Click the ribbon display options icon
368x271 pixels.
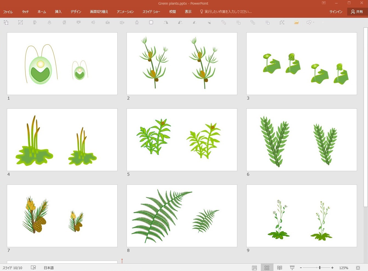click(x=324, y=3)
